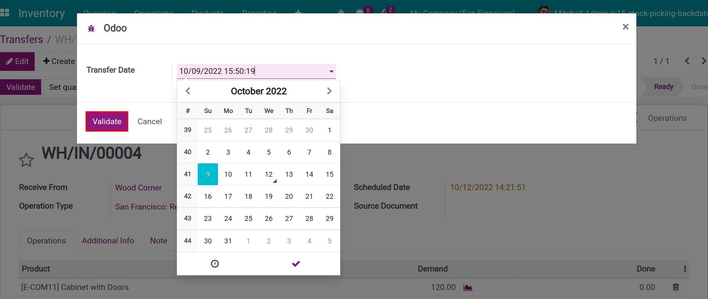The image size is (708, 299).
Task: Click the three-dot column options icon
Action: 685,269
